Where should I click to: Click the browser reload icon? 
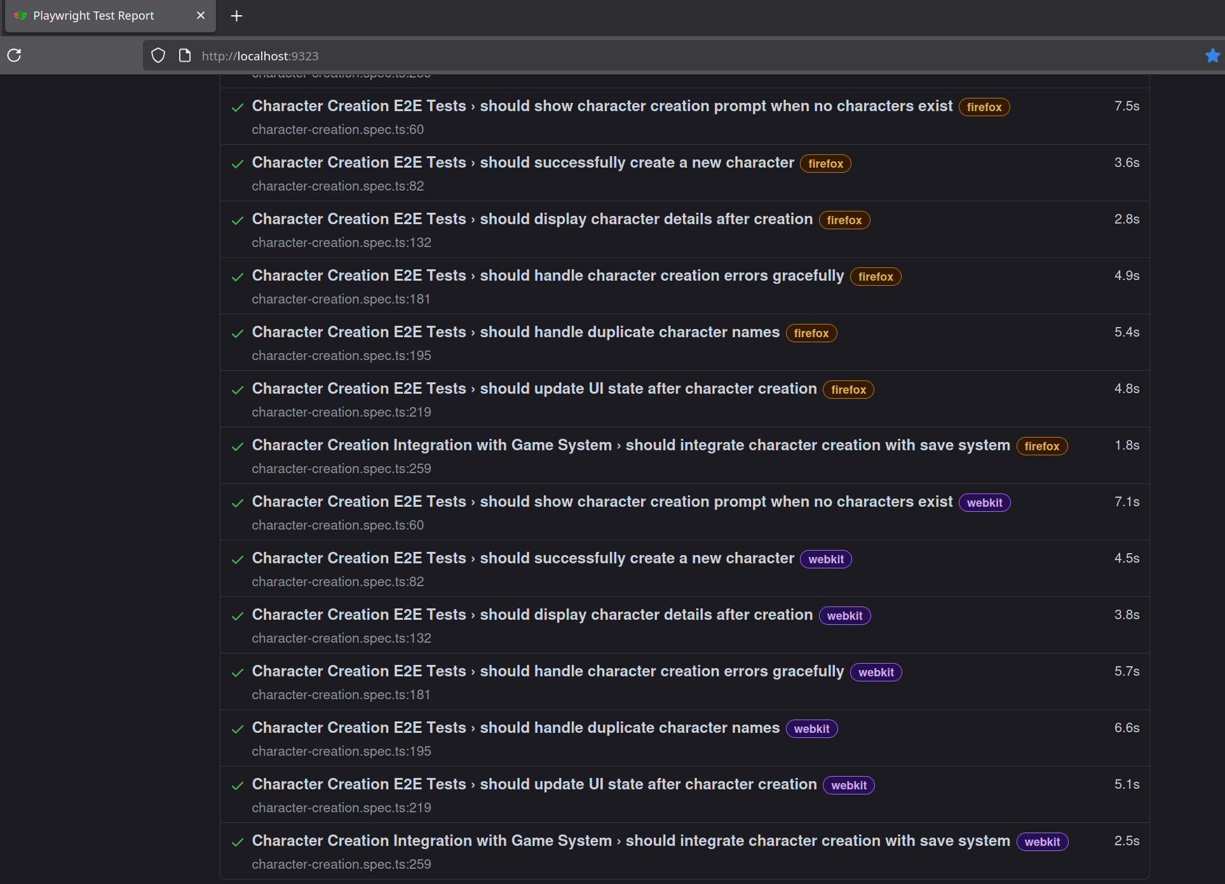15,55
